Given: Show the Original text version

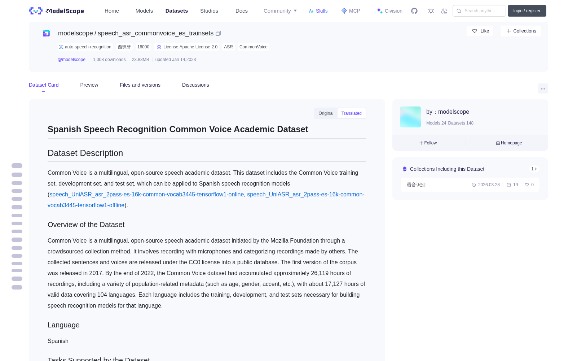Looking at the screenshot, I should 326,113.
